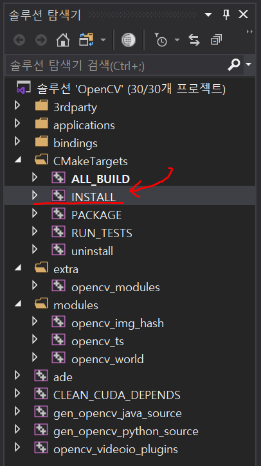Open the Switch Views dropdown arrow
Screen dimensions: 261x466
coord(103,40)
